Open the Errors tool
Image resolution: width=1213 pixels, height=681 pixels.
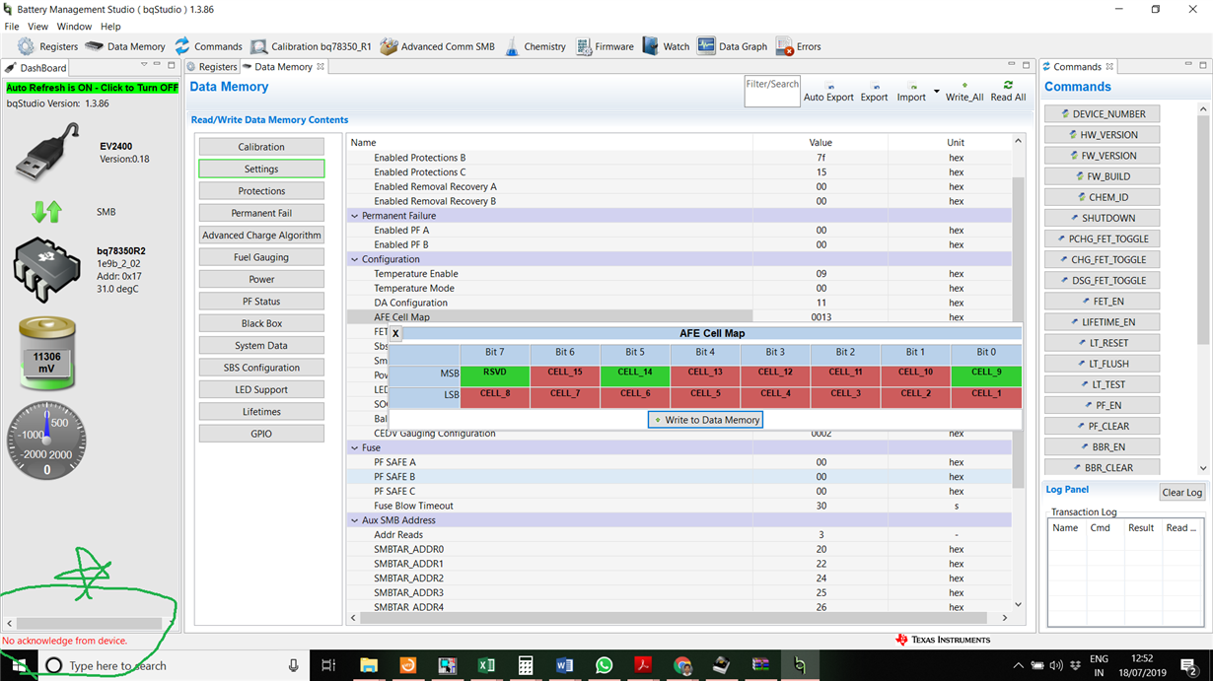pos(799,46)
